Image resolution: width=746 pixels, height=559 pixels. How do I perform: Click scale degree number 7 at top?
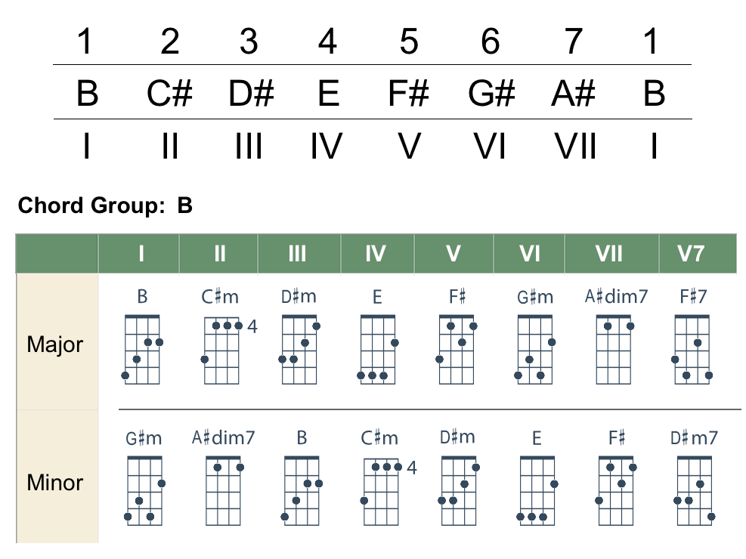coord(574,42)
